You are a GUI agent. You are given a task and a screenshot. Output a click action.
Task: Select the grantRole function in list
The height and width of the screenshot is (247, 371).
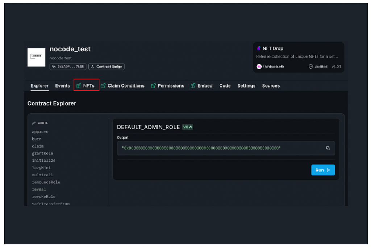42,153
